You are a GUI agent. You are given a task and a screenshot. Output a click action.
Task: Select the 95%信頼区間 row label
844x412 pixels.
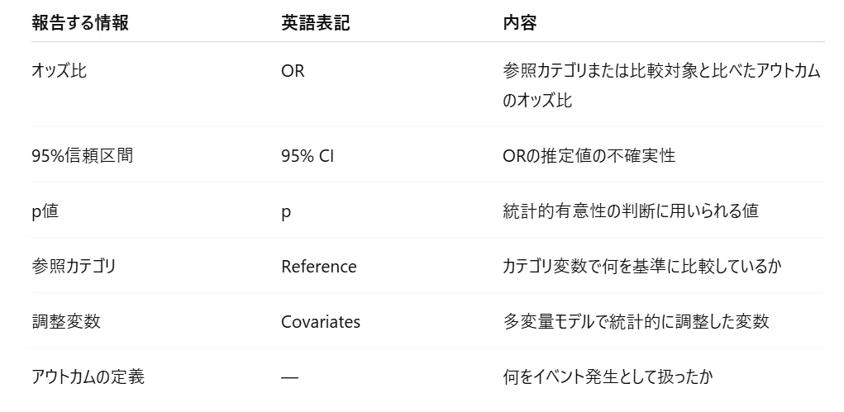click(82, 156)
